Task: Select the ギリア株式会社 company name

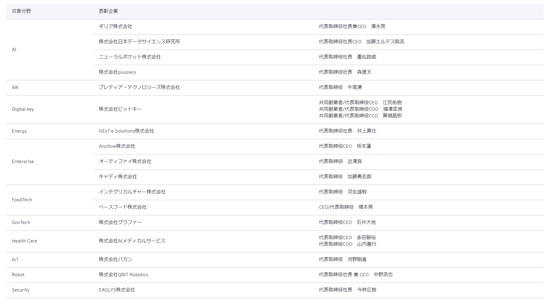Action: coord(115,27)
